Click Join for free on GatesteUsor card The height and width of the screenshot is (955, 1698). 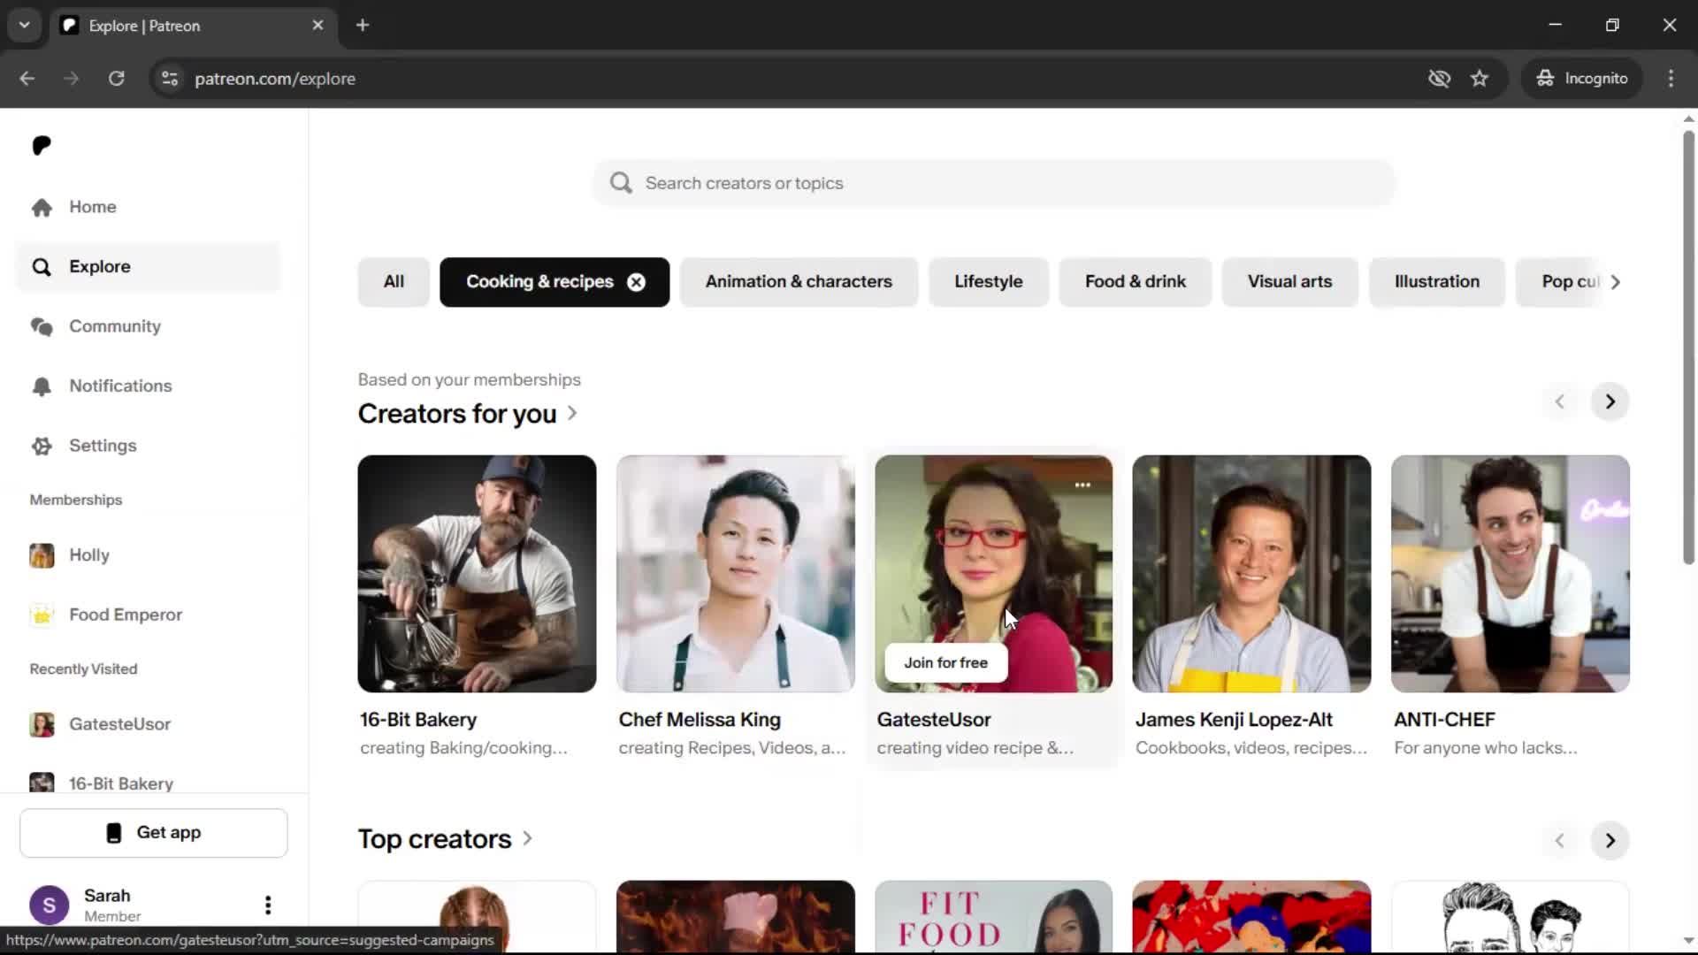[945, 663]
